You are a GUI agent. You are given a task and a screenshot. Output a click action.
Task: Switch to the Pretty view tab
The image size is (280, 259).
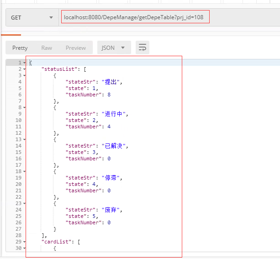click(20, 48)
